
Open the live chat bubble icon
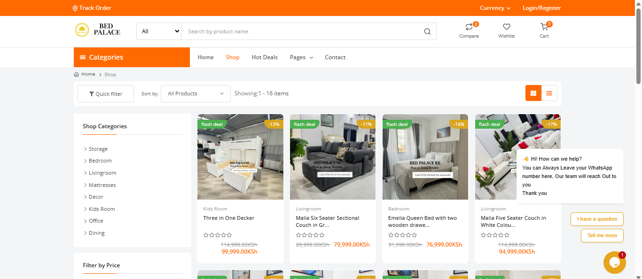click(614, 263)
